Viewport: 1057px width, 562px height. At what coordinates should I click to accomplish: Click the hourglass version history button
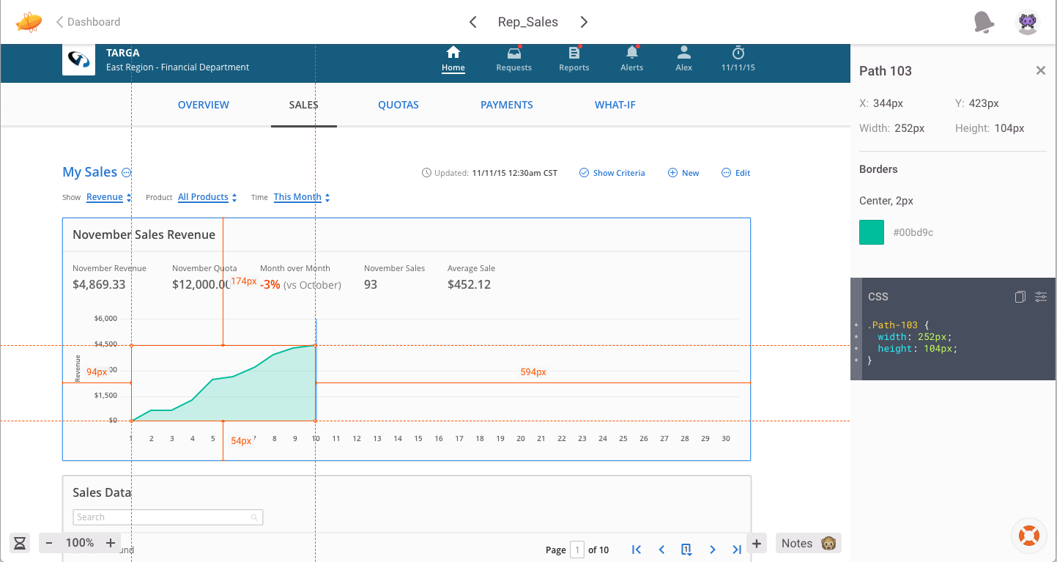coord(20,543)
